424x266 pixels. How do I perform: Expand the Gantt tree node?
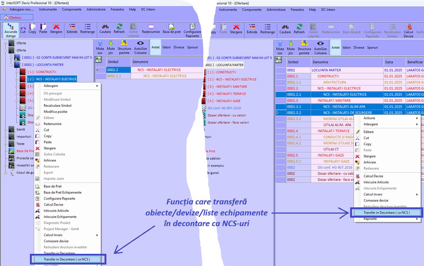(x=6, y=130)
